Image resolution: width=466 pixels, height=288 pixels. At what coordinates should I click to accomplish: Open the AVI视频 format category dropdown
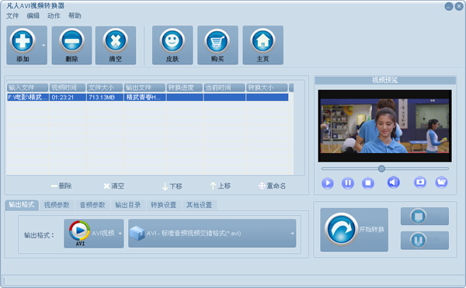pyautogui.click(x=94, y=234)
